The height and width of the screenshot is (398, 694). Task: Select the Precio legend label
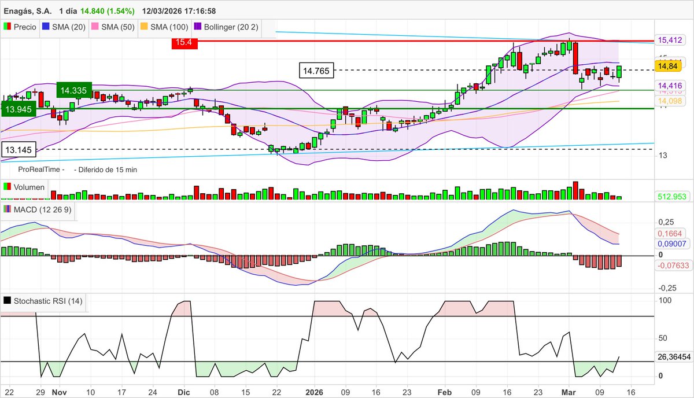tap(25, 27)
